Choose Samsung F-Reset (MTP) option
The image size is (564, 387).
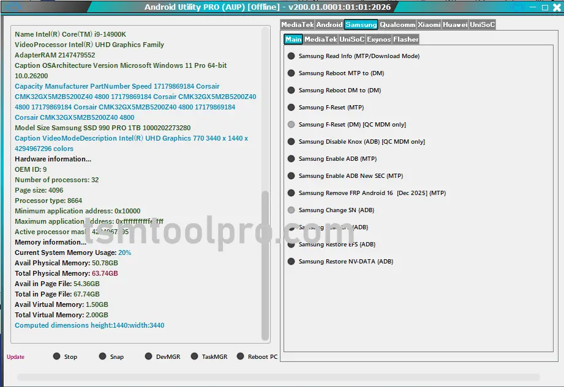326,108
